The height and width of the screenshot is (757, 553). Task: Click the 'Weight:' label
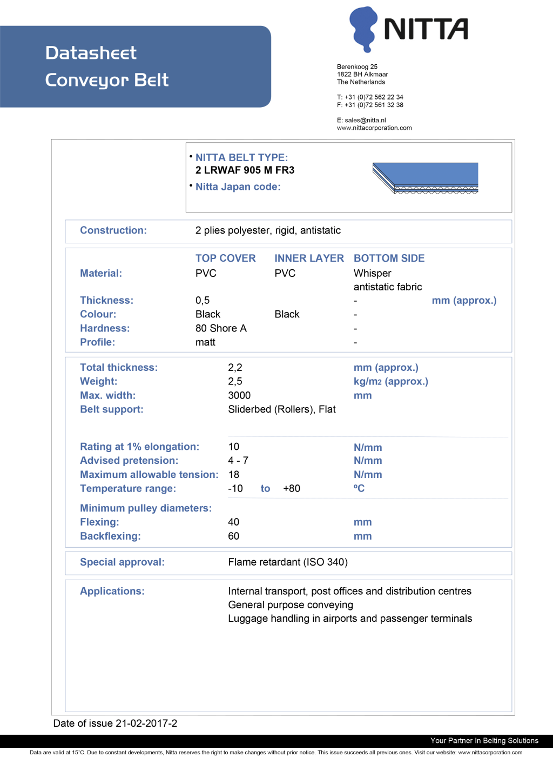pos(98,382)
